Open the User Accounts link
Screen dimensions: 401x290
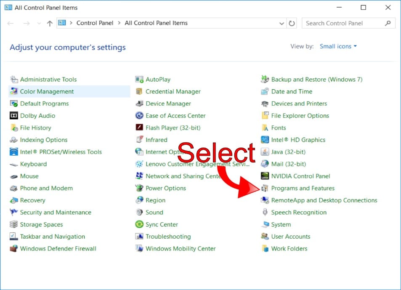point(290,237)
